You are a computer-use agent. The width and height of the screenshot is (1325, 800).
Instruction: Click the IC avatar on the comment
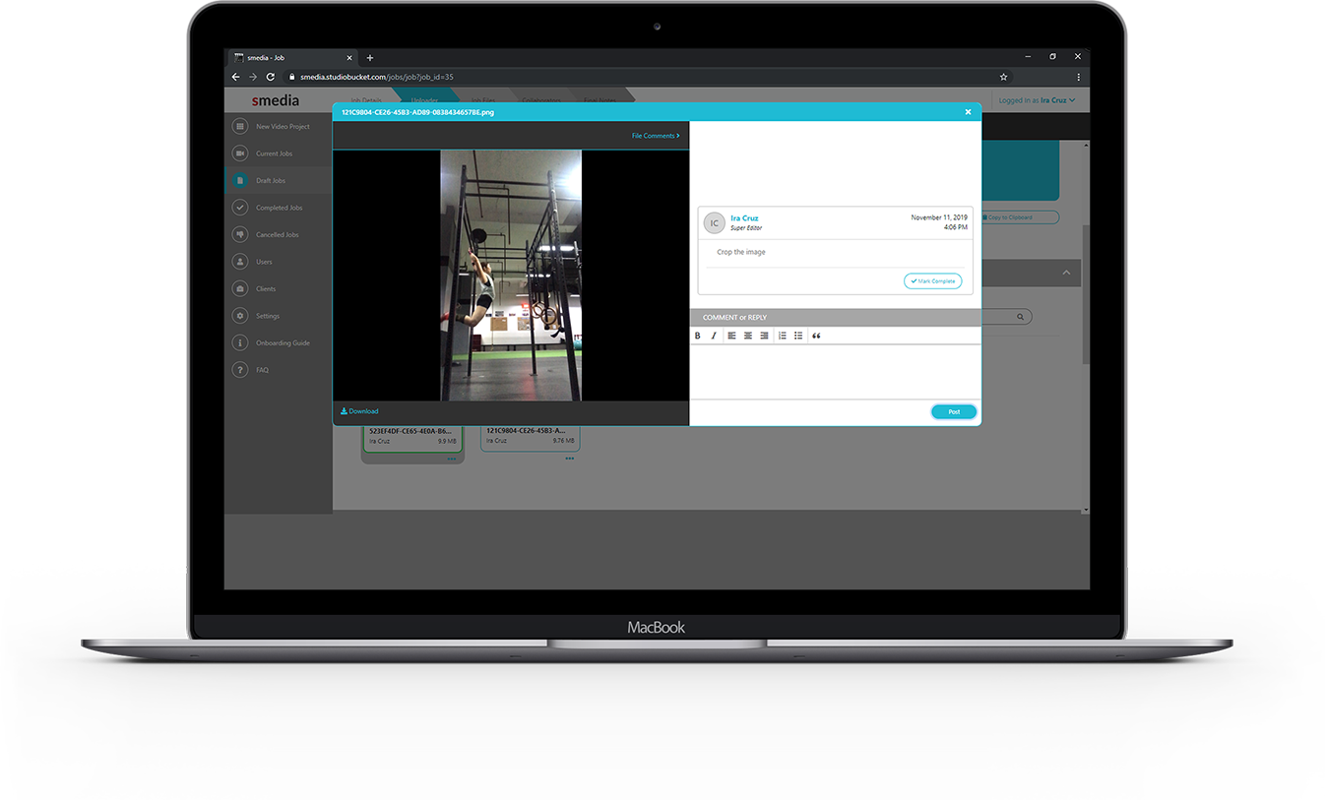click(x=715, y=222)
